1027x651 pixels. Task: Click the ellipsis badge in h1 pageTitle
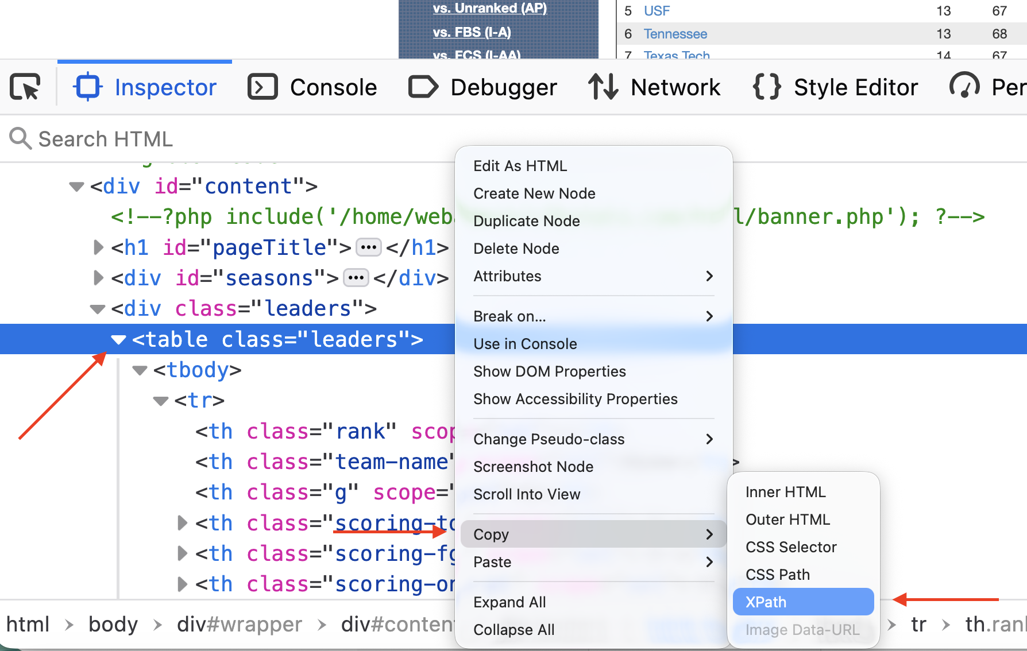(x=368, y=248)
